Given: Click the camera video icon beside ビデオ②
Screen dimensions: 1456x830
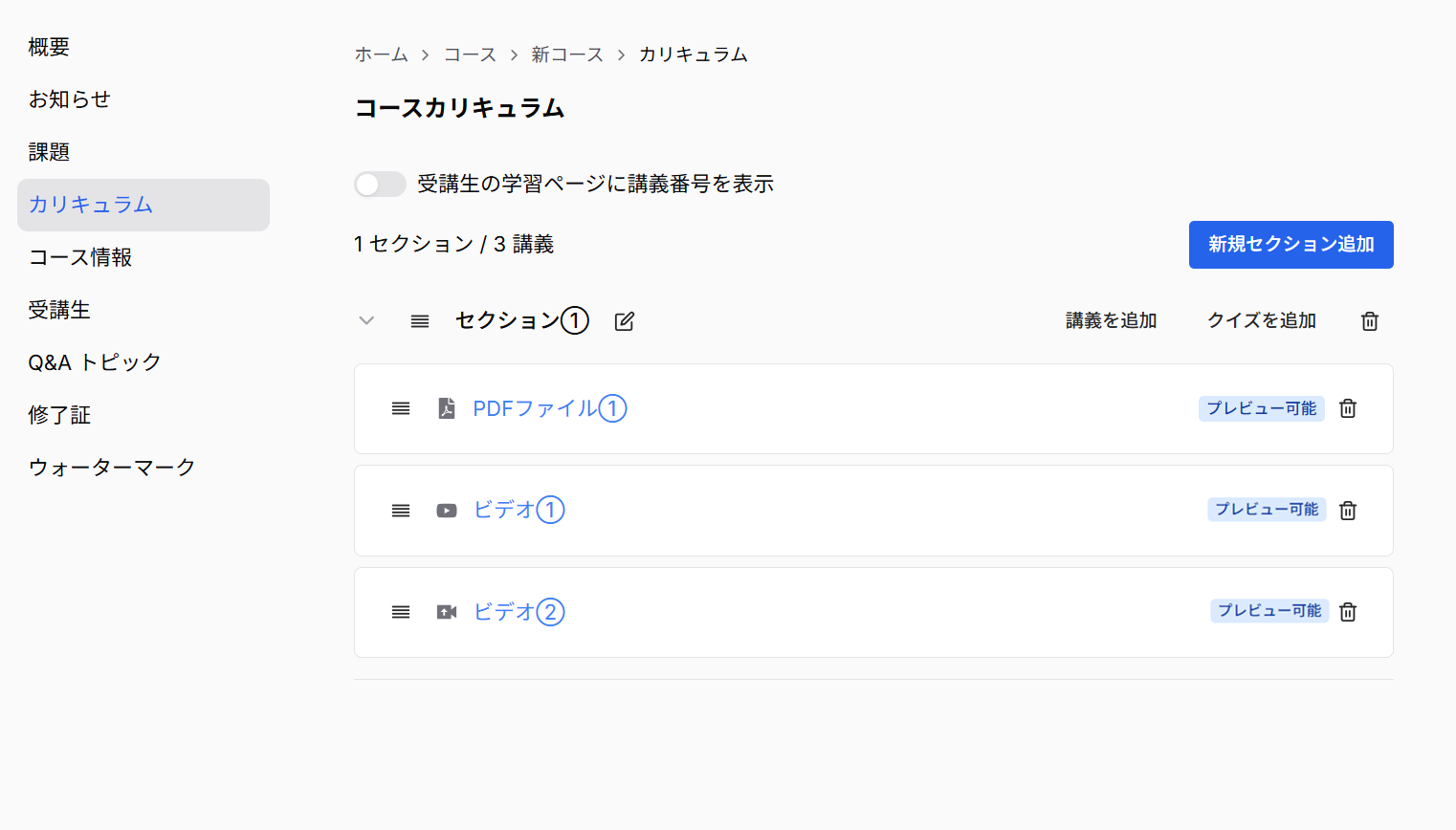Looking at the screenshot, I should tap(446, 612).
